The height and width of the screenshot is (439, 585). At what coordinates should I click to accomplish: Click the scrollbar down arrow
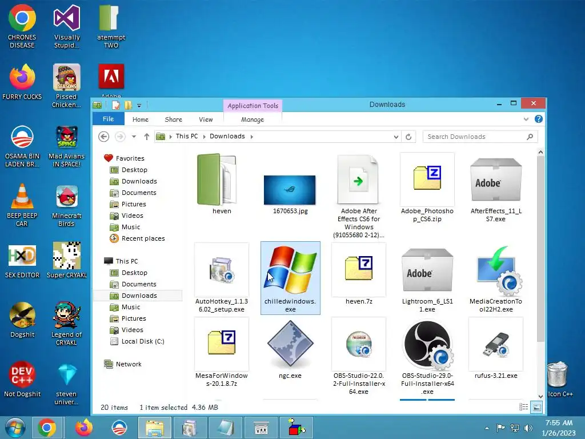click(540, 397)
